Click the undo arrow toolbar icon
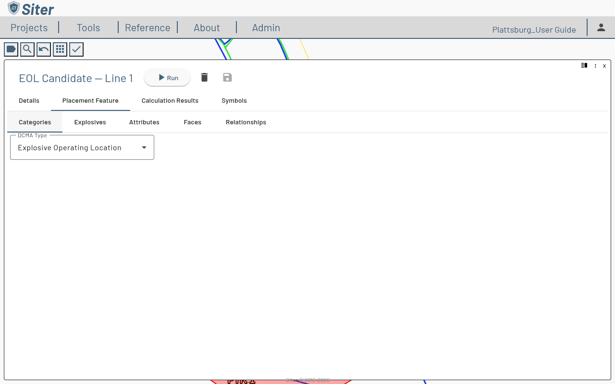Viewport: 615px width, 384px height. (x=44, y=49)
